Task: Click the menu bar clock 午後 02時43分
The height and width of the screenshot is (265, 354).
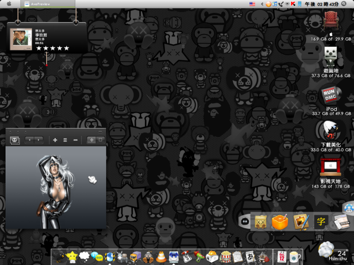Action: pyautogui.click(x=322, y=4)
